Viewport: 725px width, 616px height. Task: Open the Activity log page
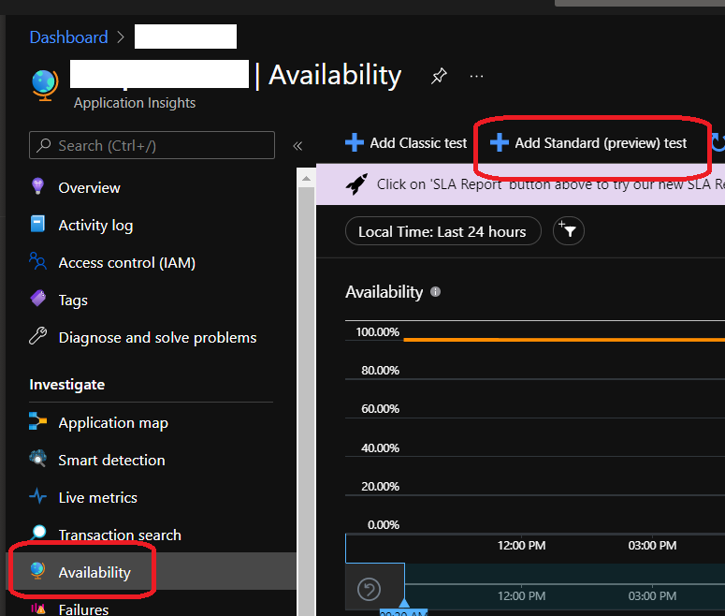[x=95, y=225]
